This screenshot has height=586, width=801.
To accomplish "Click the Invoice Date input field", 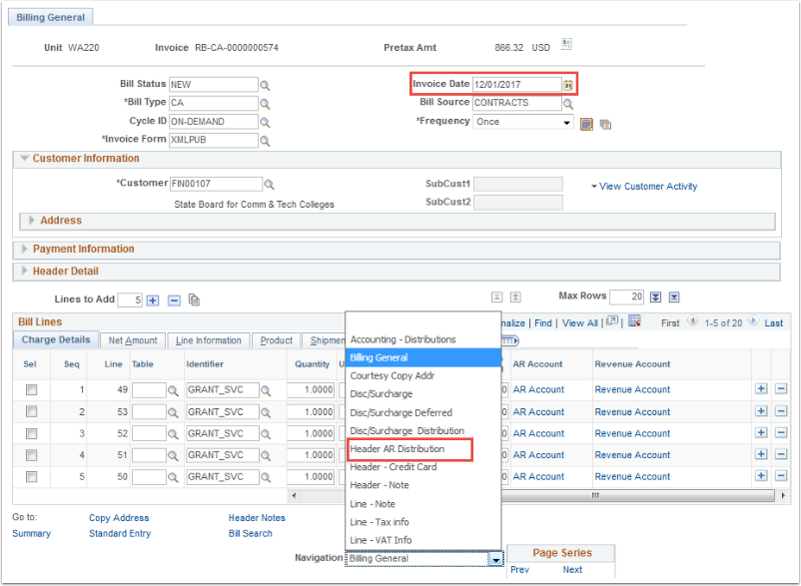I will (517, 85).
